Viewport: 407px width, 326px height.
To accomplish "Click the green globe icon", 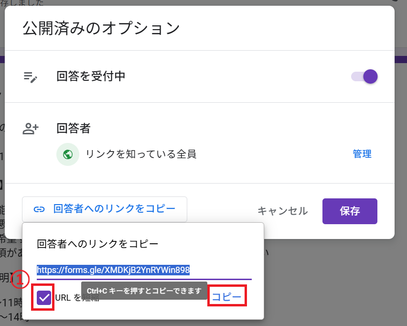I will click(x=67, y=154).
